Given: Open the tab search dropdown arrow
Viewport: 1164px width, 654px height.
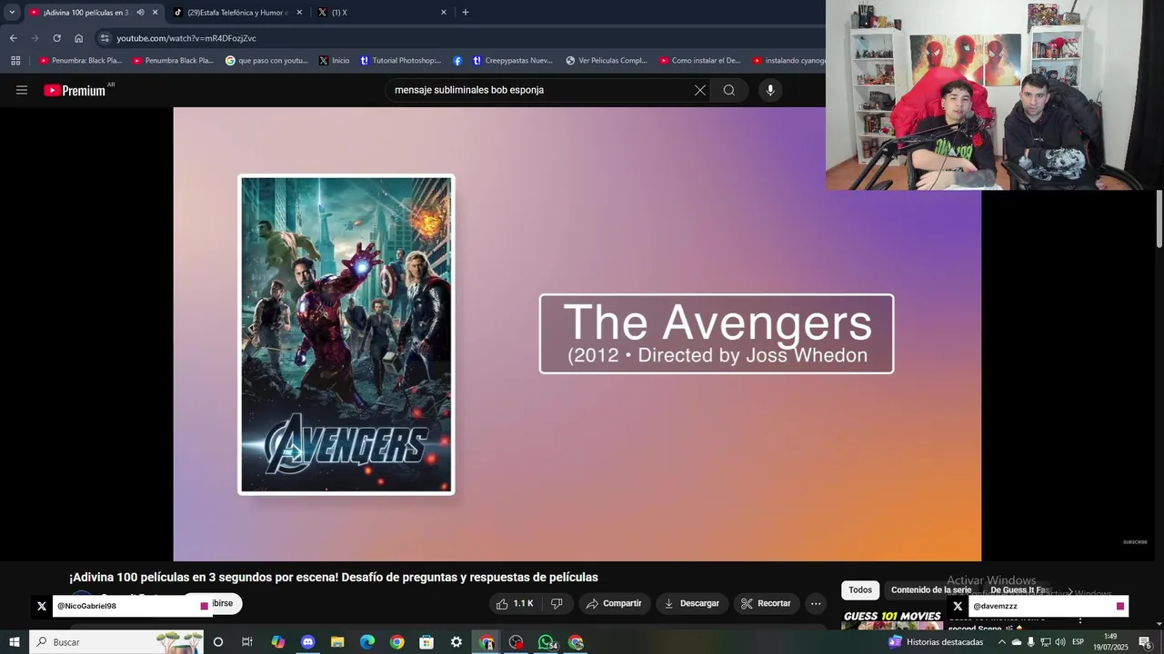Looking at the screenshot, I should 12,13.
